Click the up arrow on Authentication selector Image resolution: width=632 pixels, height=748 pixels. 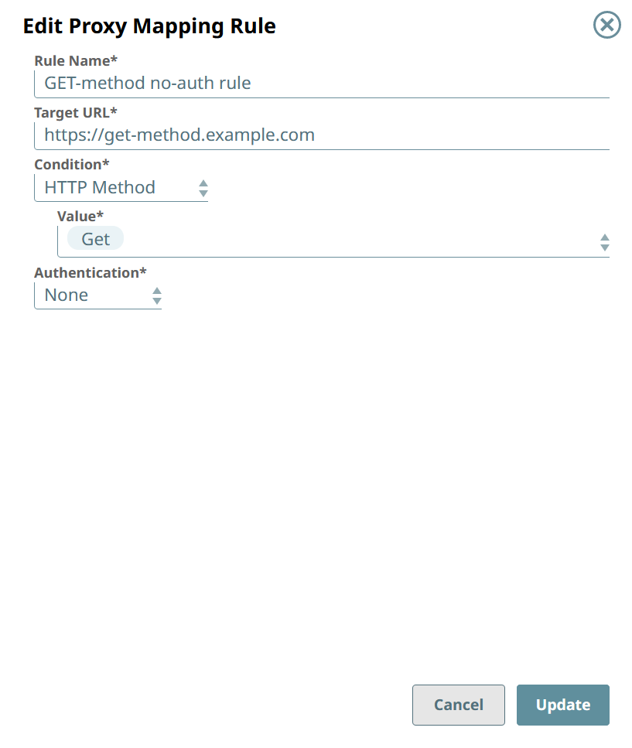156,291
